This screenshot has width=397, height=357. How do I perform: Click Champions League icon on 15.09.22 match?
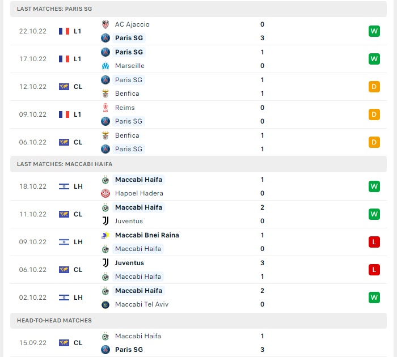[64, 343]
